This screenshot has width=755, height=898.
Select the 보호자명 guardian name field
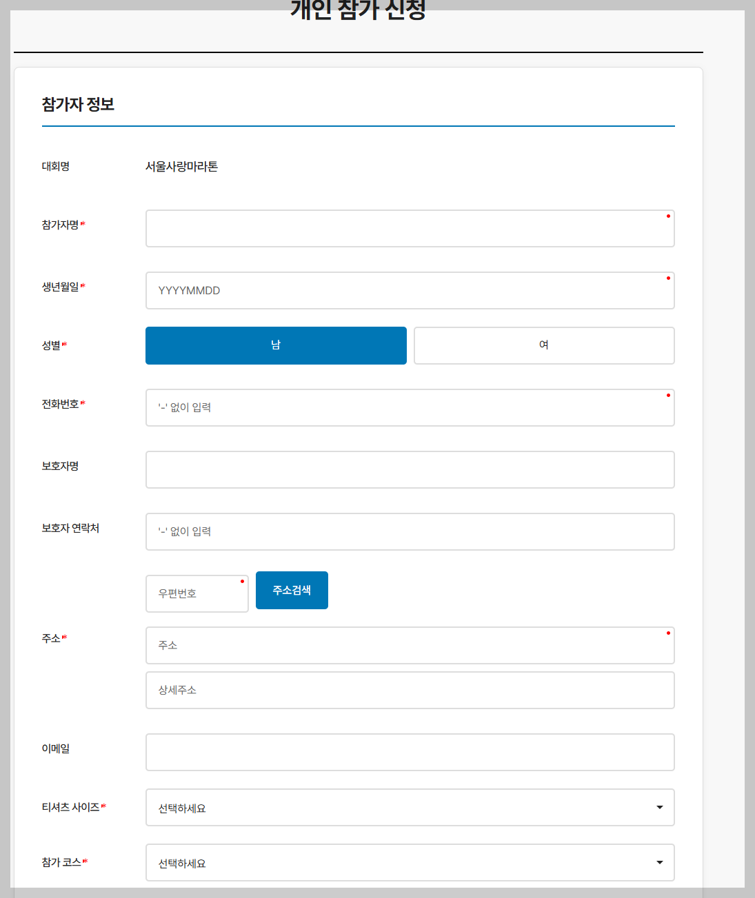tap(410, 469)
